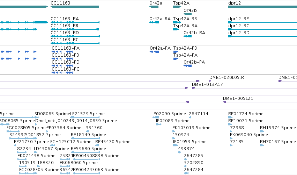Select BAC clone DME1-020L05.R
Screen dimensions: 297x175
coord(227,78)
